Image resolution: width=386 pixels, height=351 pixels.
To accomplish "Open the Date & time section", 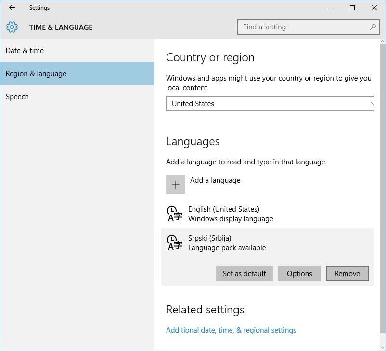I will (77, 51).
